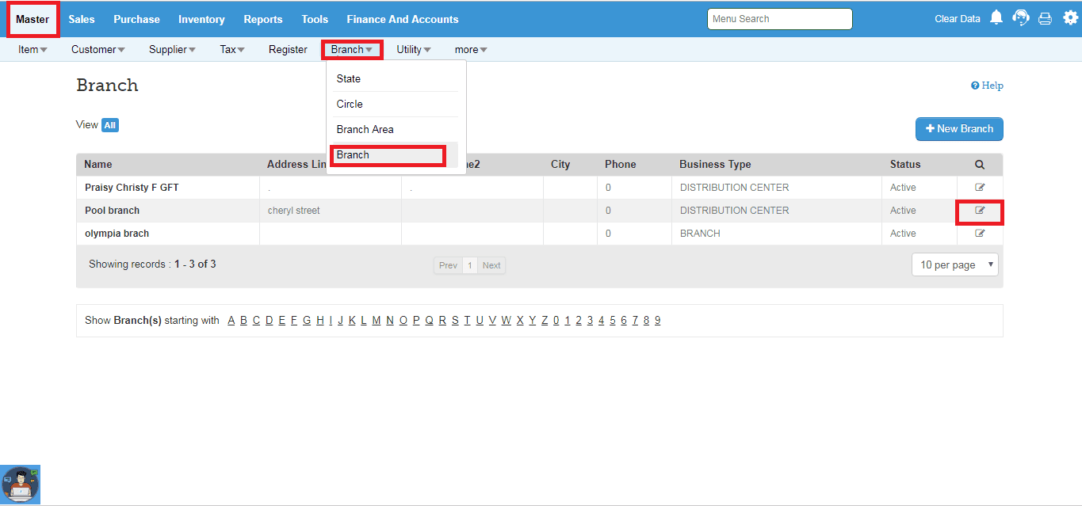Expand the Utility submenu
The width and height of the screenshot is (1082, 506).
pos(414,49)
